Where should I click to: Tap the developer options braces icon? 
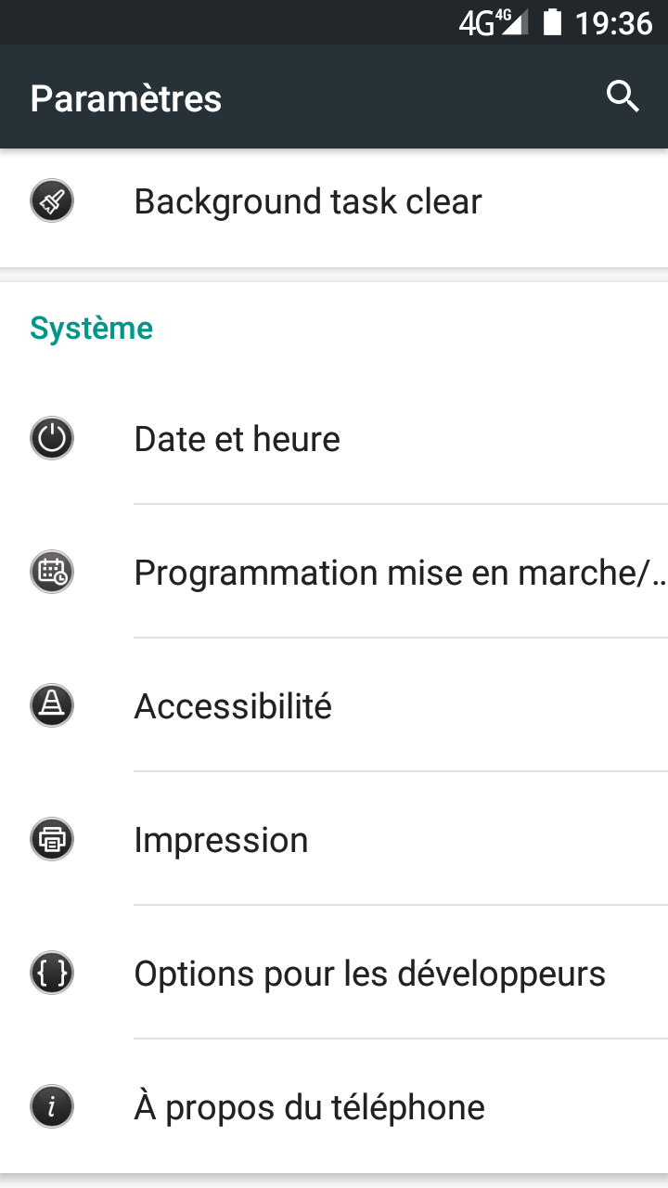(x=52, y=974)
